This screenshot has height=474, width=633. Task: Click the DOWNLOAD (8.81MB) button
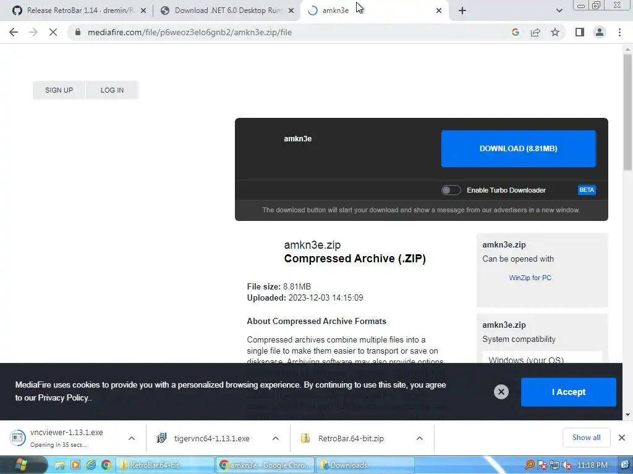[519, 148]
